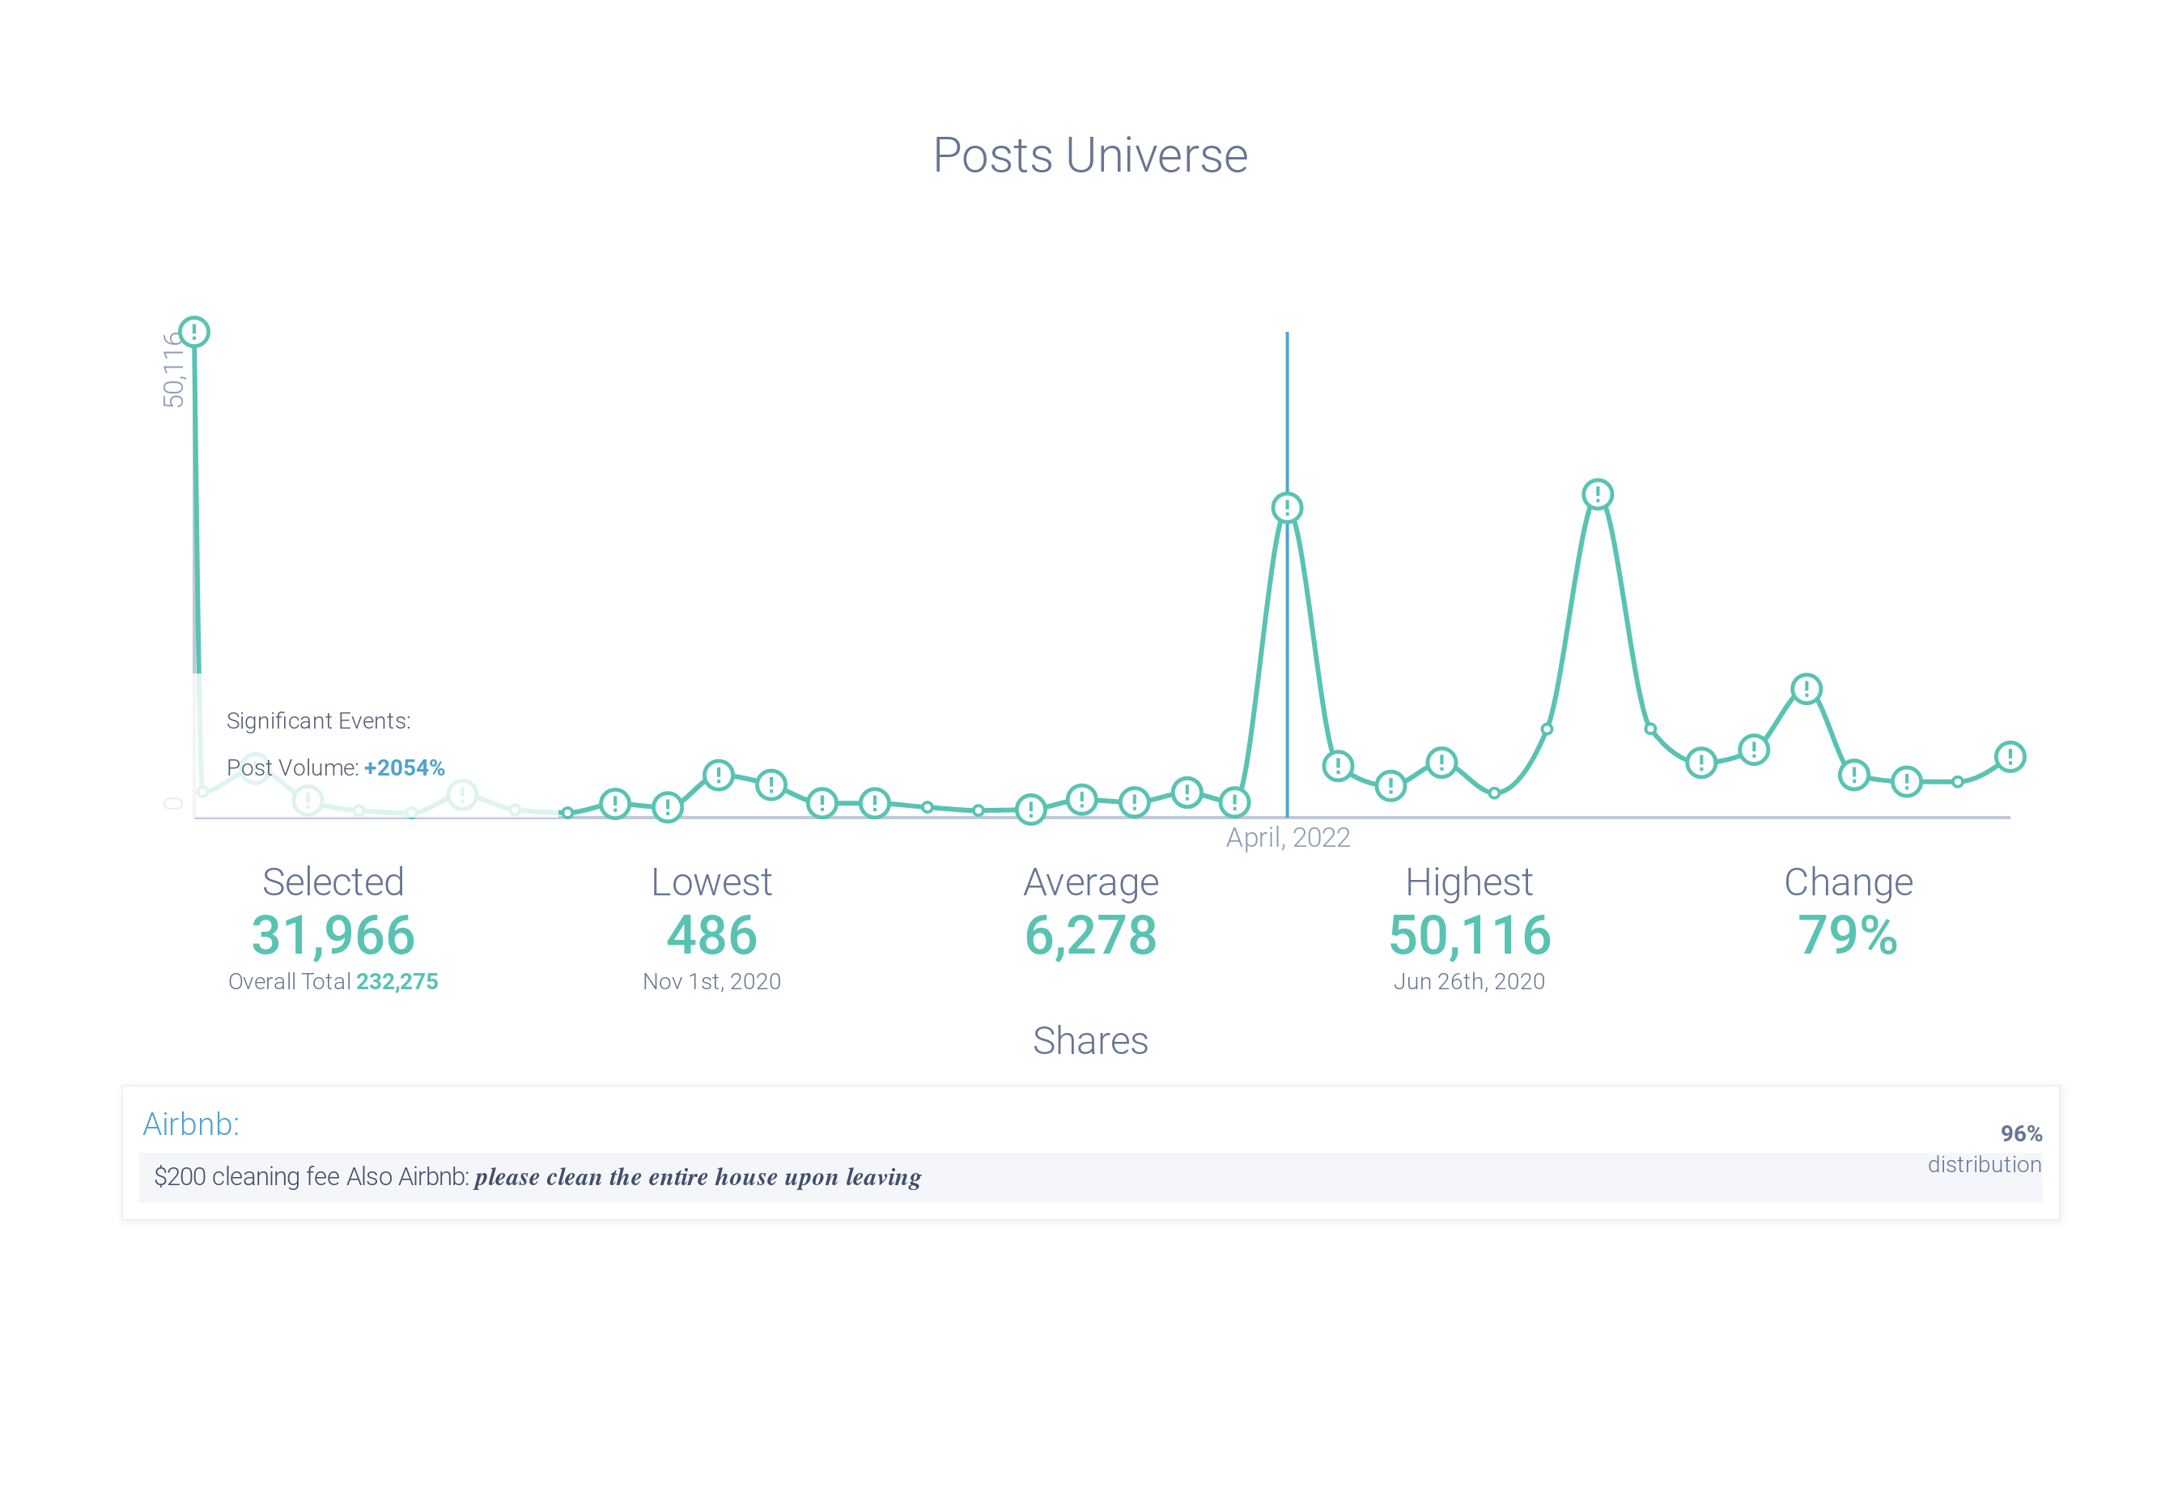Click the Posts Universe chart title
The height and width of the screenshot is (1496, 2182).
pos(1090,155)
